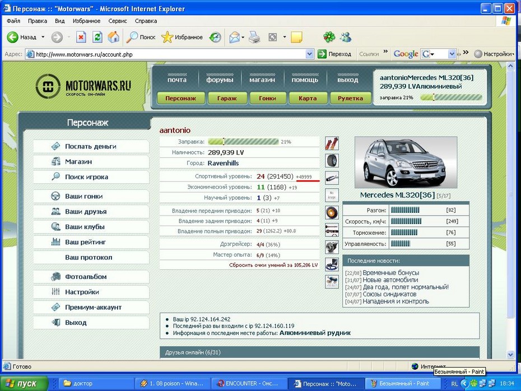Click the History clock icon
This screenshot has height=391, width=521.
215,37
